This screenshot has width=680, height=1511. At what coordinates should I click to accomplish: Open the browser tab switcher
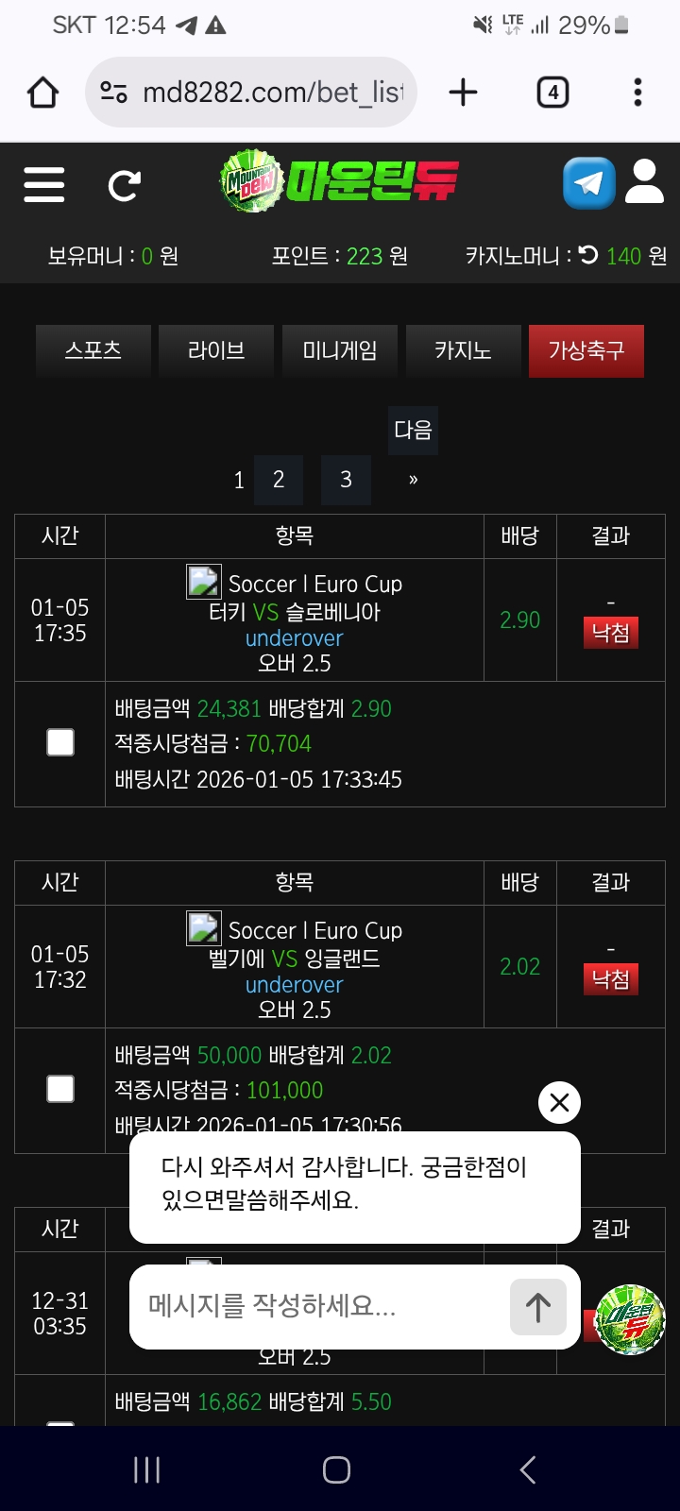[x=552, y=93]
